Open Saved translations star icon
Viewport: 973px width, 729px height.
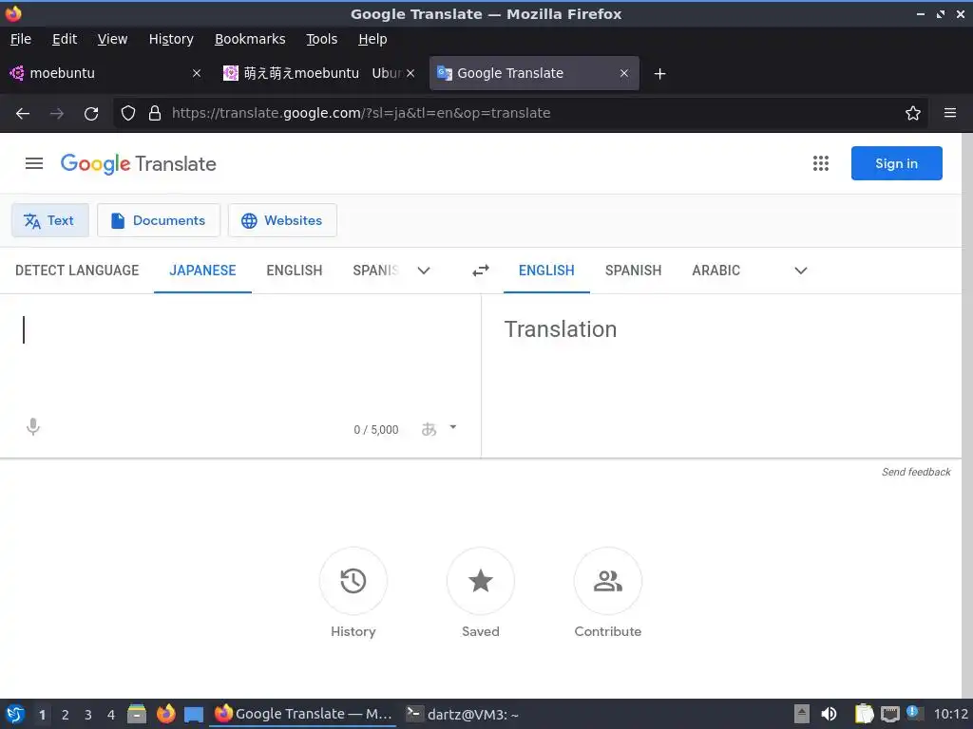(480, 581)
